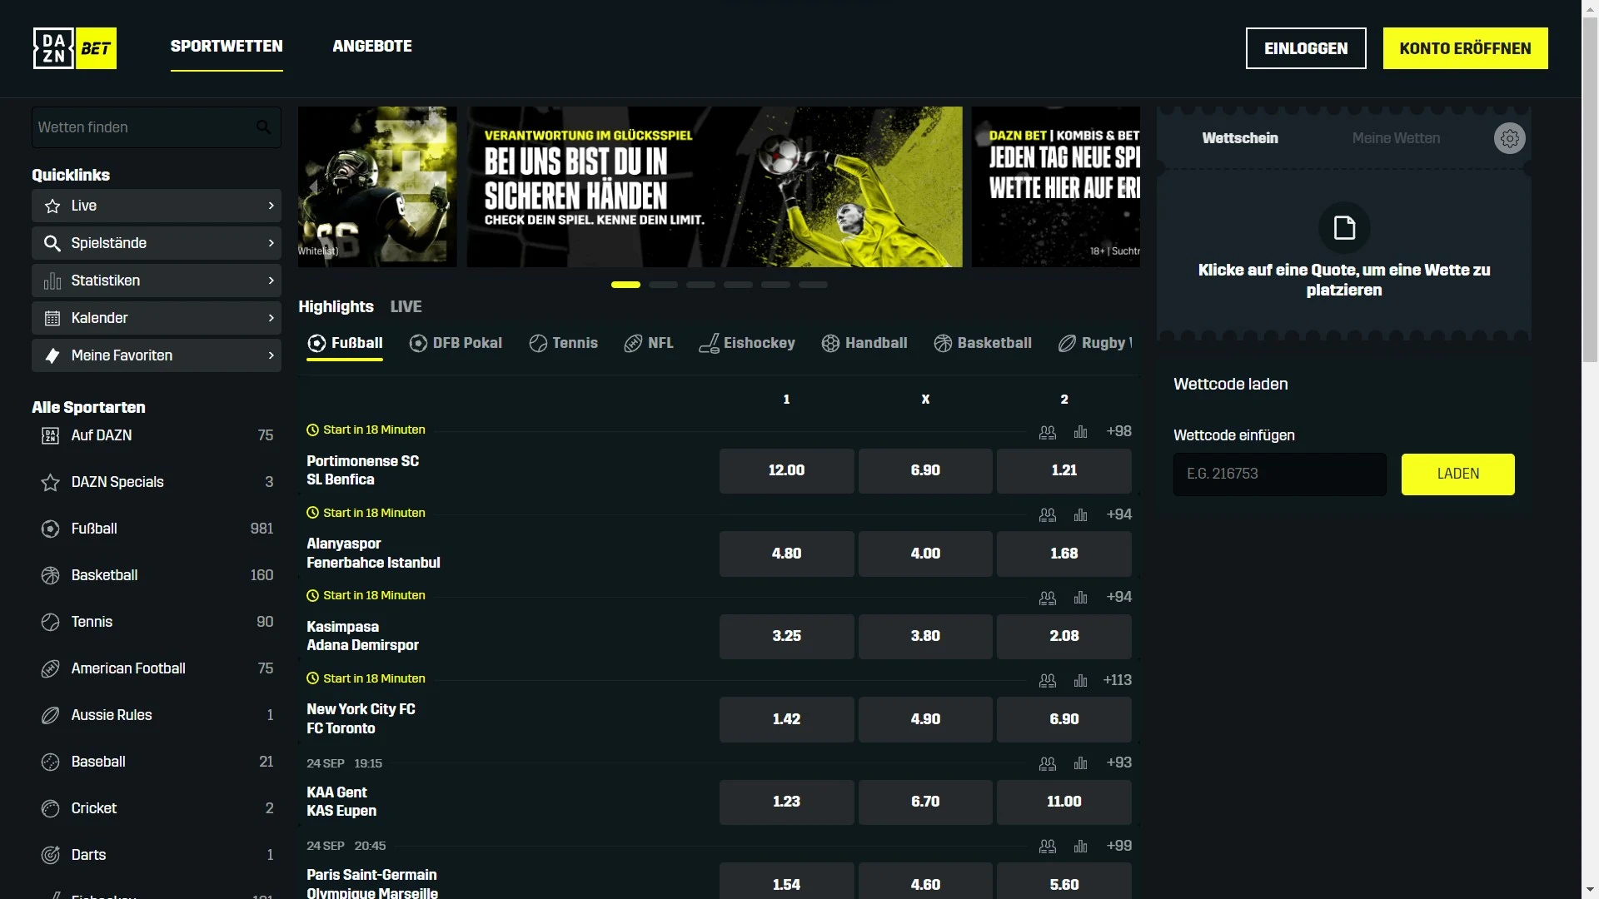Open the Kombis & Bet banner thumbnail
This screenshot has width=1599, height=899.
[x=1055, y=186]
